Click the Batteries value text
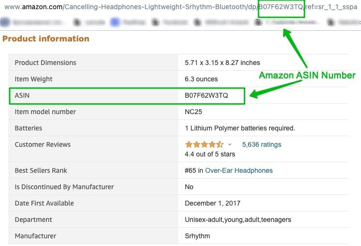Image resolution: width=361 pixels, height=246 pixels. (240, 128)
